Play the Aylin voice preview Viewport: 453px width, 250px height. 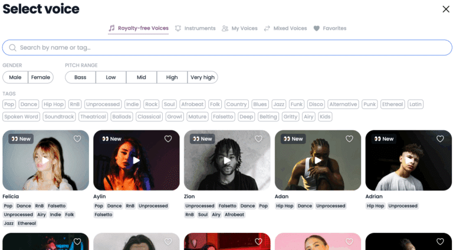pyautogui.click(x=136, y=160)
